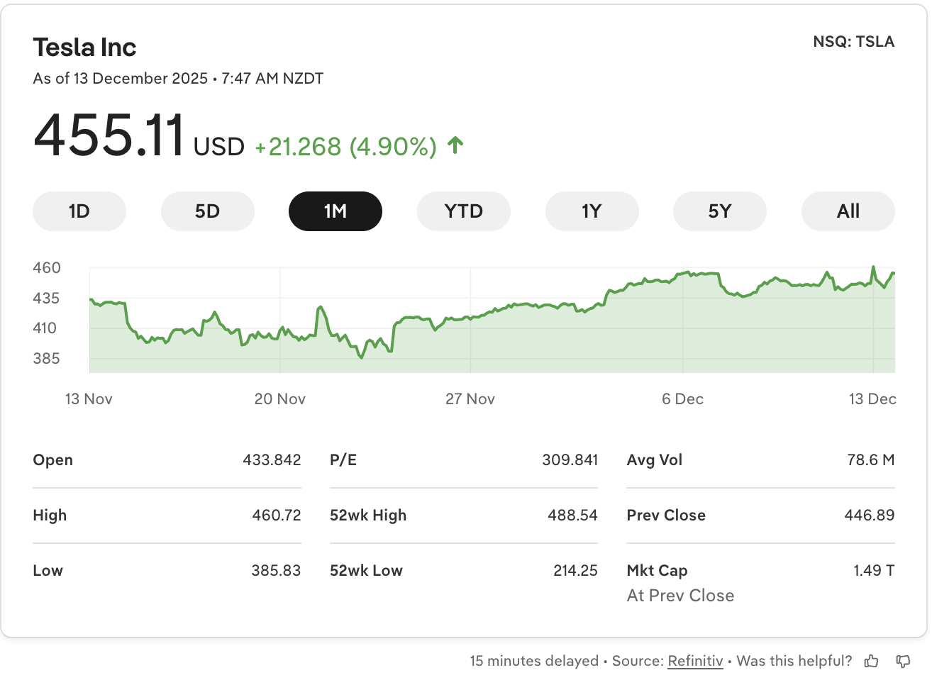Viewport: 932px width, 685px height.
Task: Click the thumbs up feedback icon
Action: 872,661
